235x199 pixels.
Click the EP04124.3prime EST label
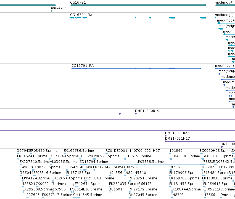[36, 178]
